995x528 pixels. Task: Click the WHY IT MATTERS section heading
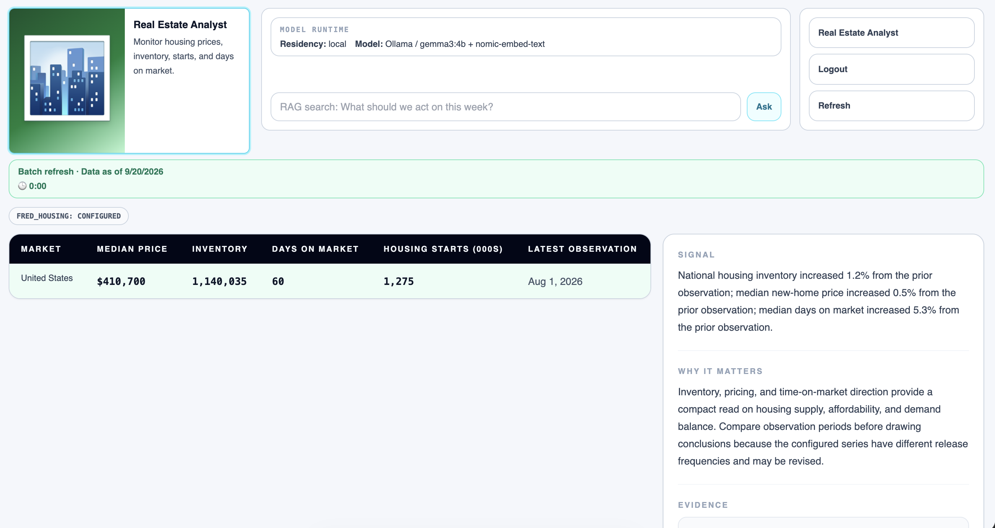(x=720, y=371)
